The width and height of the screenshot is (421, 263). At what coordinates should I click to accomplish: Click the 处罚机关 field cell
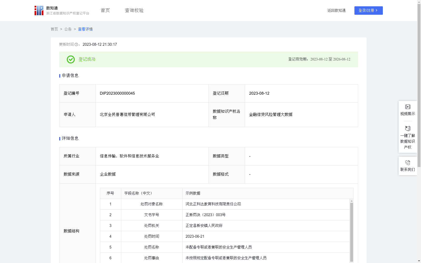pos(152,226)
